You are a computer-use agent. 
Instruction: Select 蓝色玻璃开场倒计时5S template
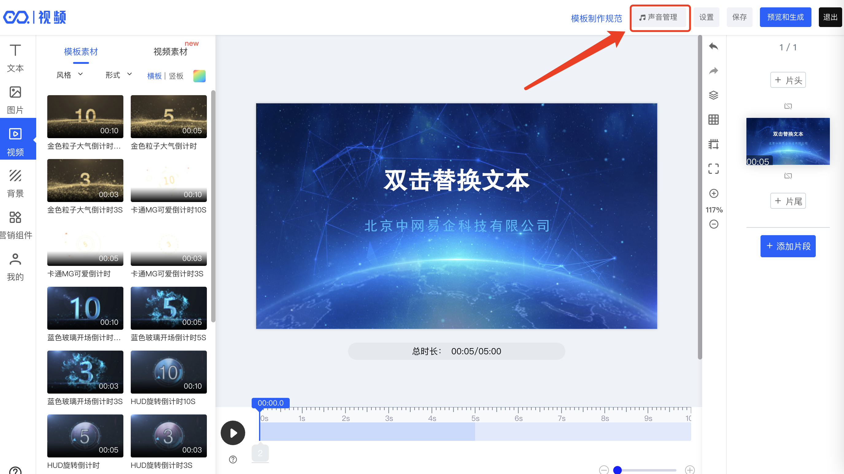169,309
